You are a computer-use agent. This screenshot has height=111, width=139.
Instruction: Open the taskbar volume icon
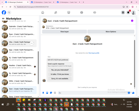click(124, 104)
